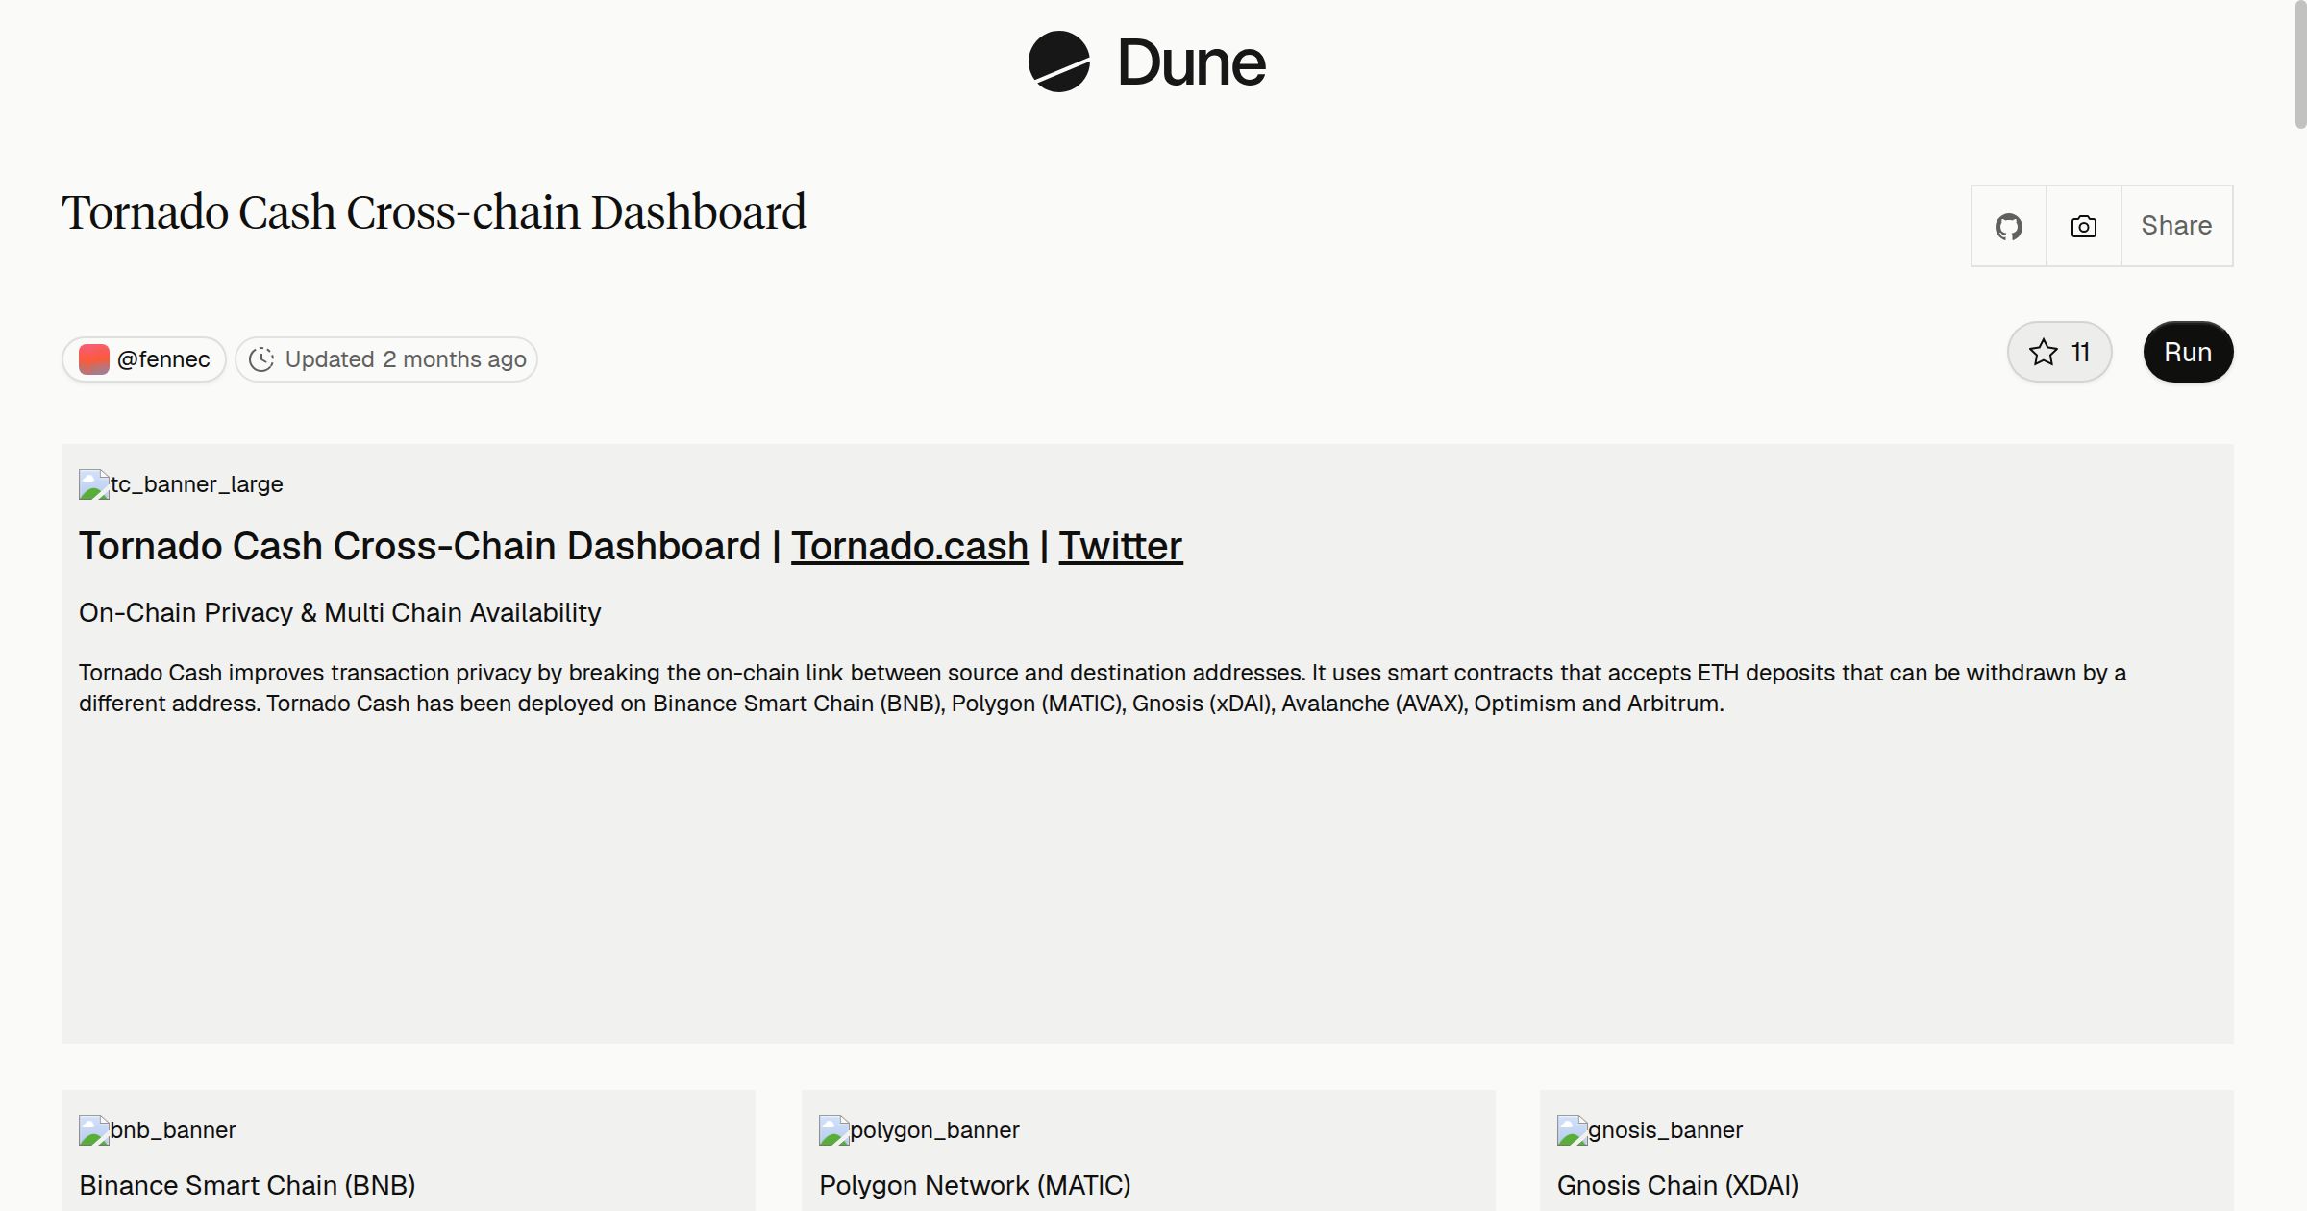This screenshot has width=2307, height=1211.
Task: Click the bnb_banner image
Action: (x=158, y=1130)
